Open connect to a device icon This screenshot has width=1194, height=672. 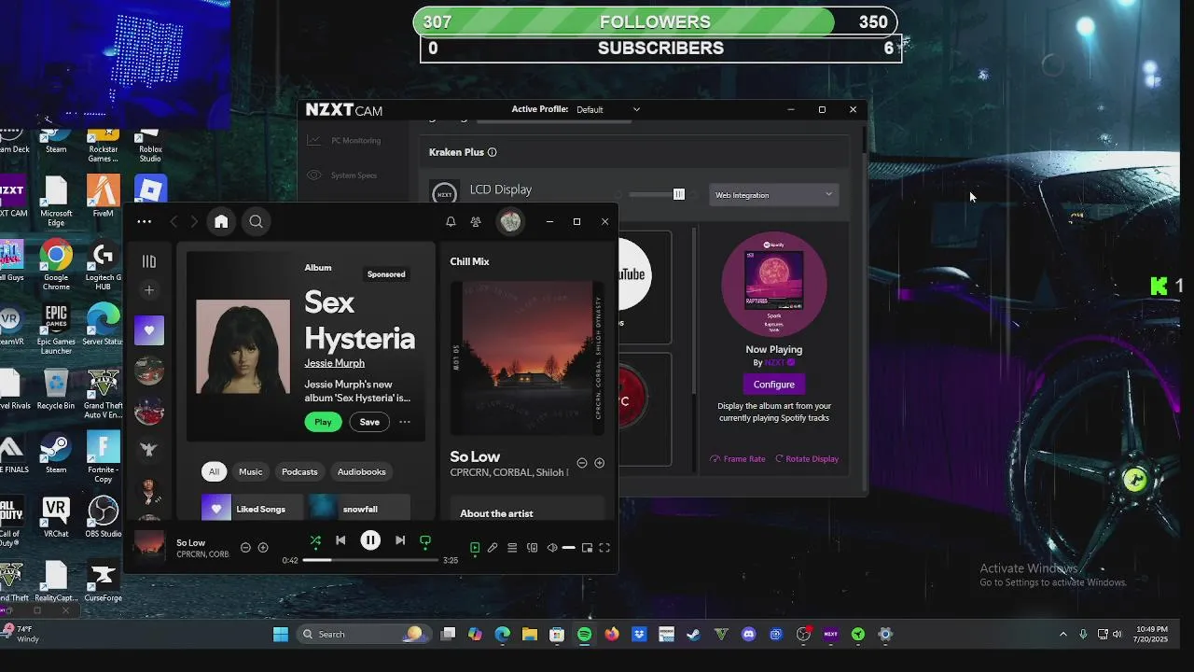coord(532,548)
